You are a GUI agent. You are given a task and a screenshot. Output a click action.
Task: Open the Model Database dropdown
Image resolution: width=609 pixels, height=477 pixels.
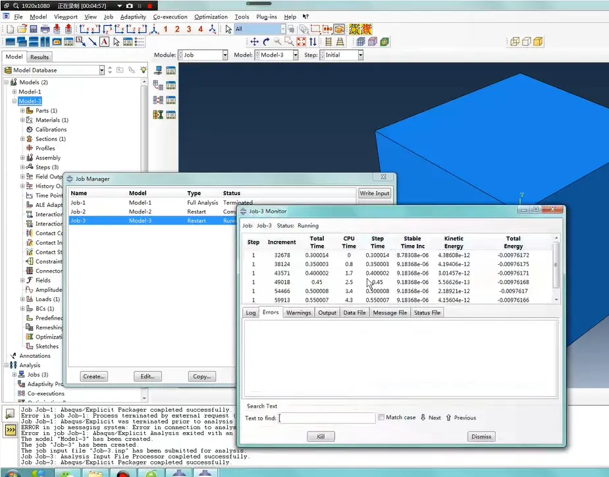point(54,70)
